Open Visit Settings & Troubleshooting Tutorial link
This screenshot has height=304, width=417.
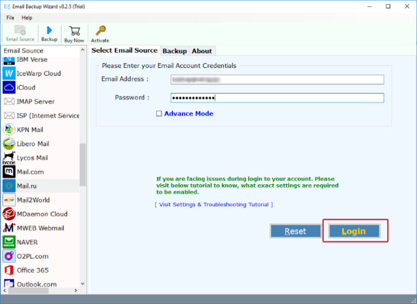tap(214, 204)
